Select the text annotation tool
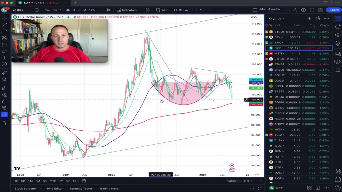342x192 pixels. pyautogui.click(x=4, y=58)
